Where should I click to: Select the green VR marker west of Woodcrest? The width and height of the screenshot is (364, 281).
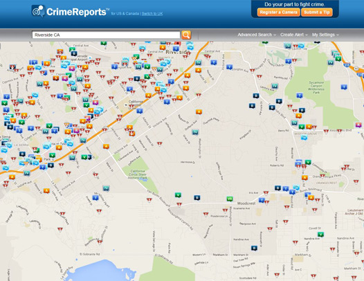pyautogui.click(x=230, y=199)
